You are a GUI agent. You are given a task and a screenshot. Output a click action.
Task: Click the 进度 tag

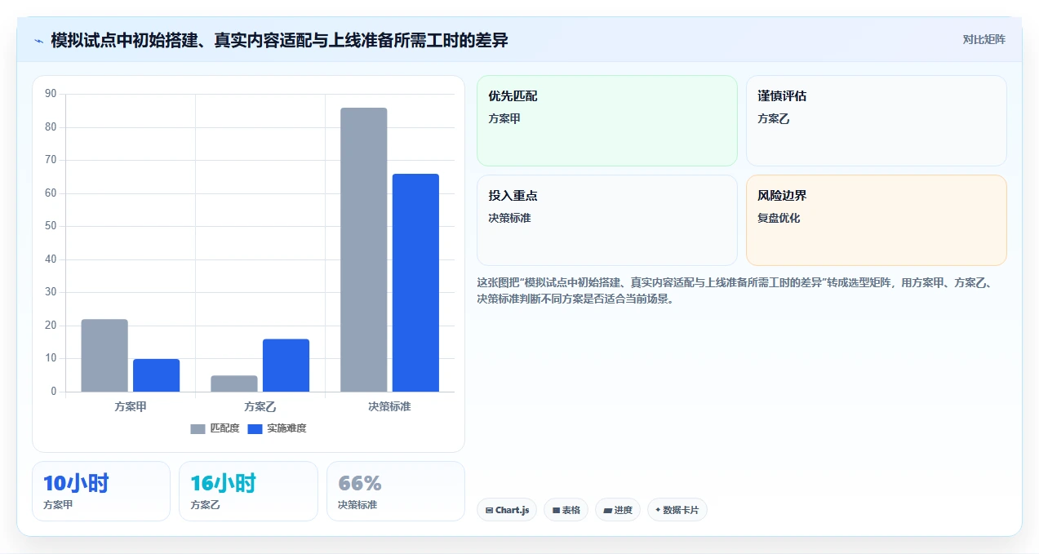pos(618,510)
